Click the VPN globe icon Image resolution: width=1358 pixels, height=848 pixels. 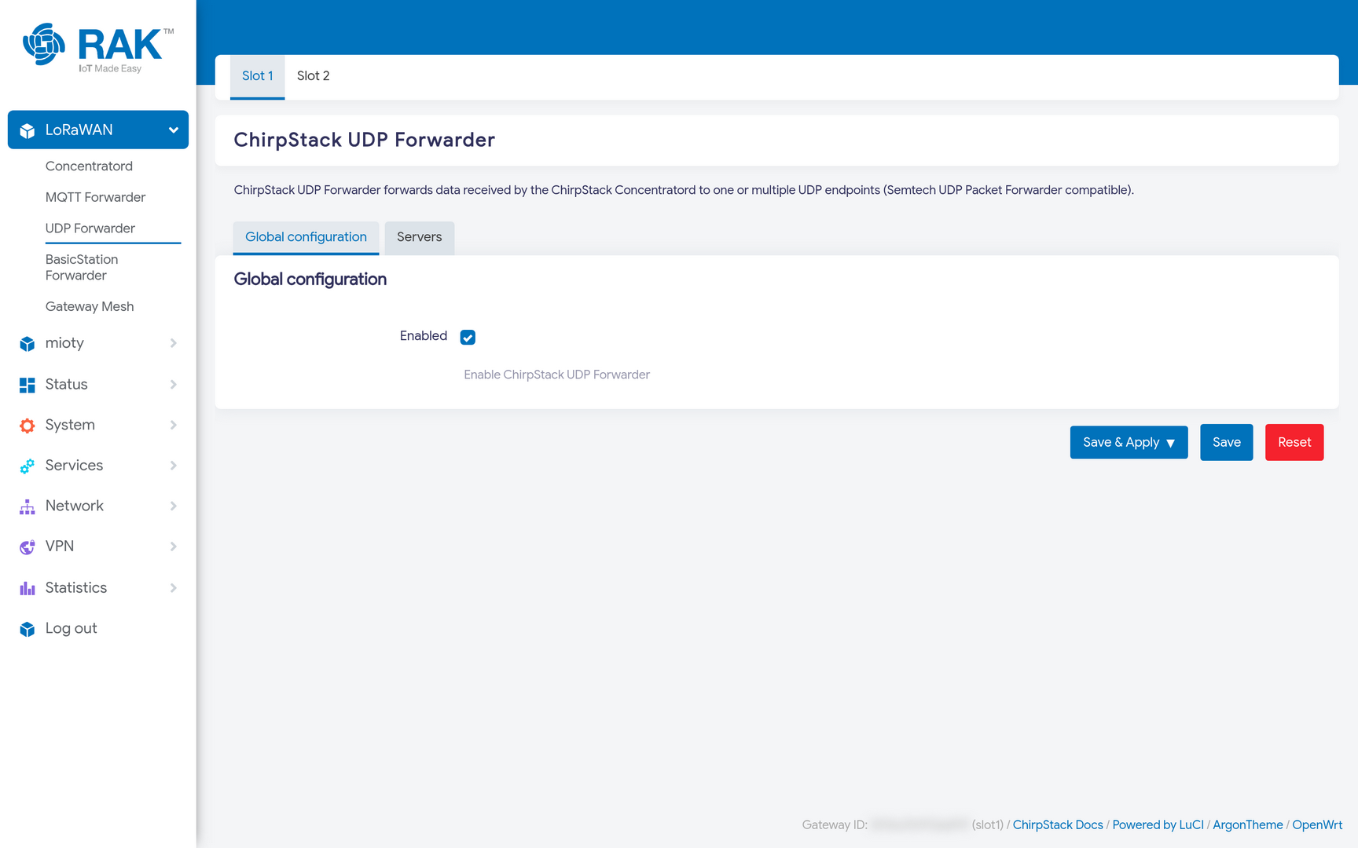(28, 546)
